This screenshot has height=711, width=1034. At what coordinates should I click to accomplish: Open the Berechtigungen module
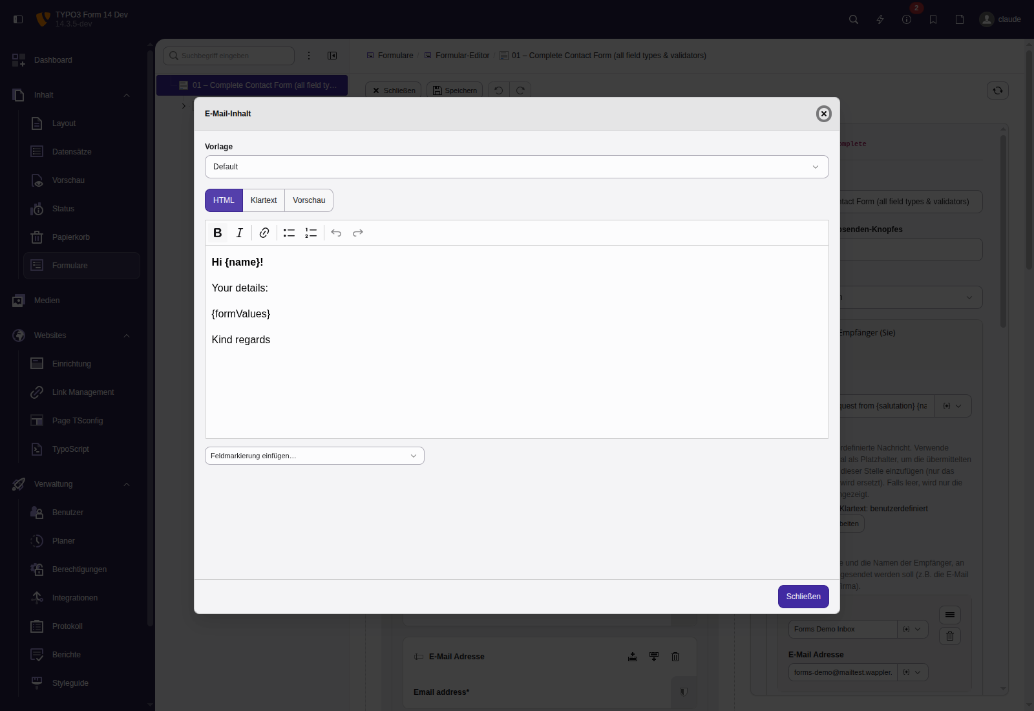[x=81, y=569]
